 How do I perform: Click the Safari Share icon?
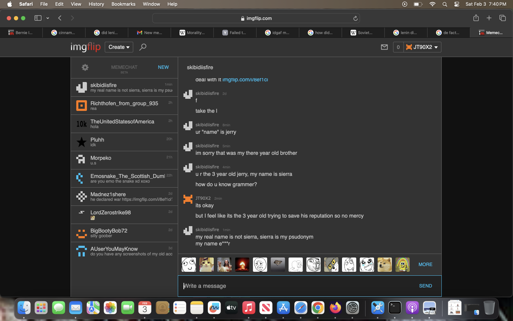(476, 18)
